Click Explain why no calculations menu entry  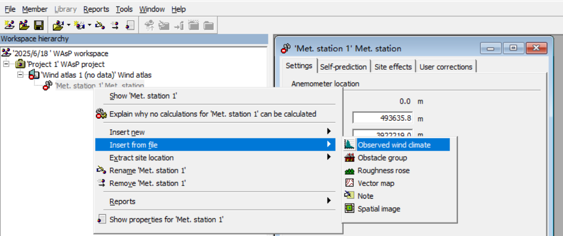pyautogui.click(x=212, y=114)
